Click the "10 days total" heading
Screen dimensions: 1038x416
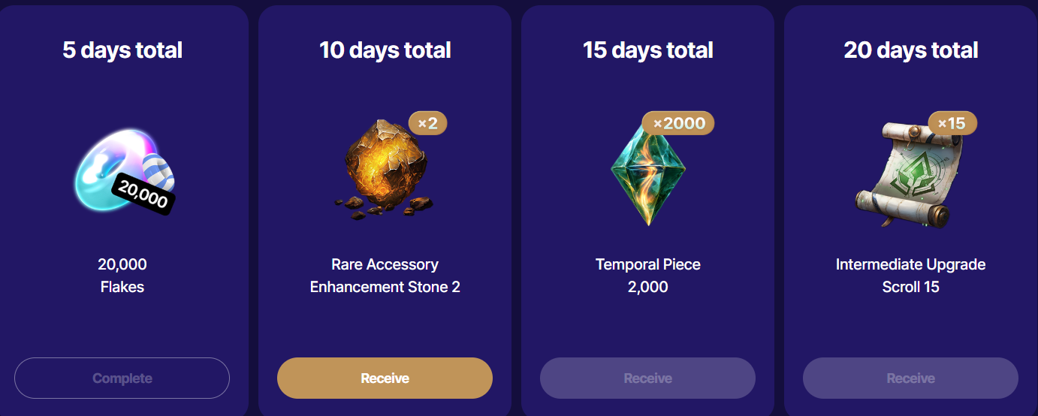[385, 50]
